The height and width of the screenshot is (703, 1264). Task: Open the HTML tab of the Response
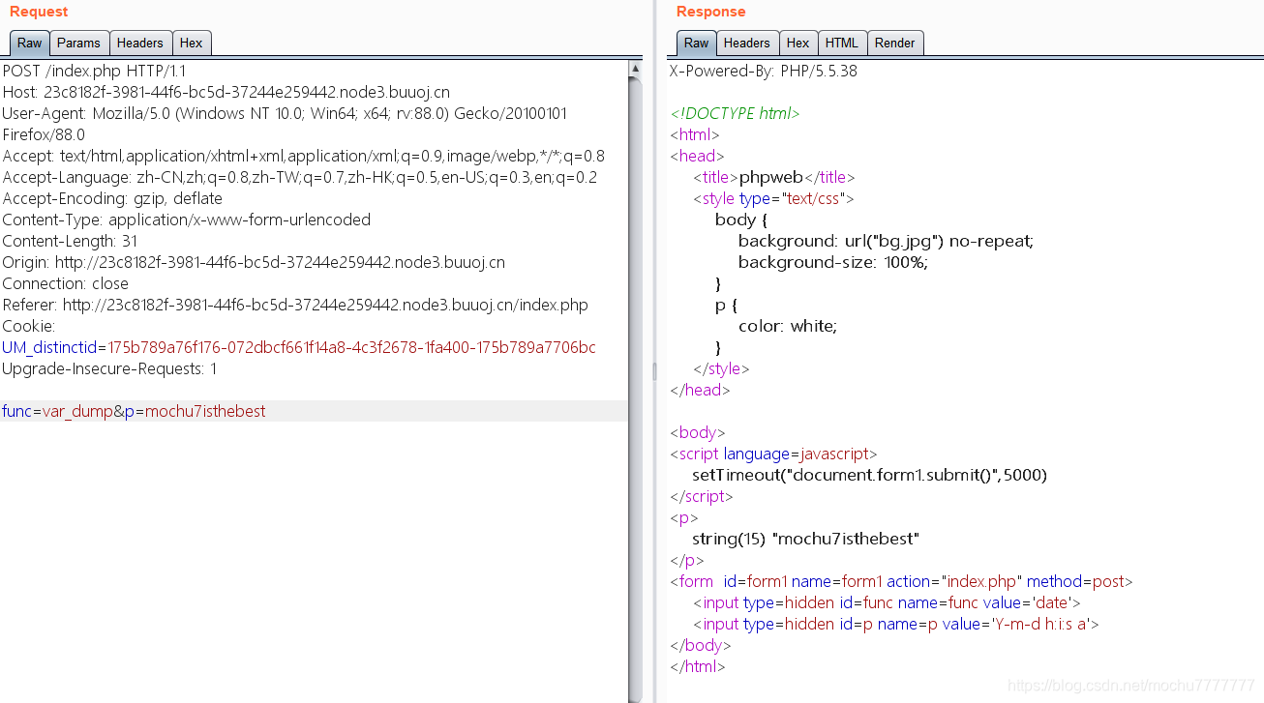841,43
